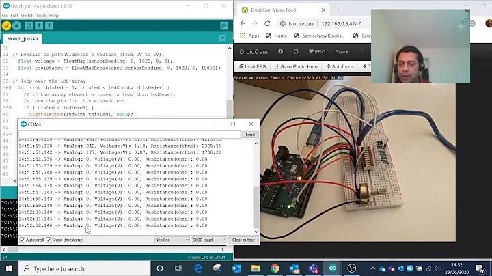The image size is (492, 276).
Task: Click the taskbar clock showing 14:52
Action: tap(456, 268)
